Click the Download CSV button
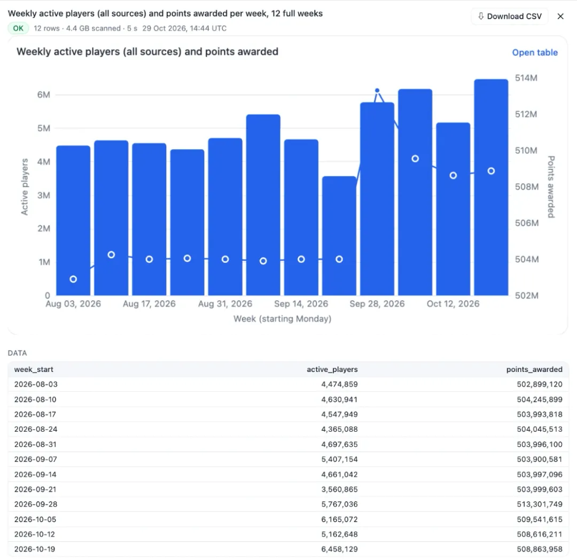The image size is (577, 559). click(x=509, y=17)
